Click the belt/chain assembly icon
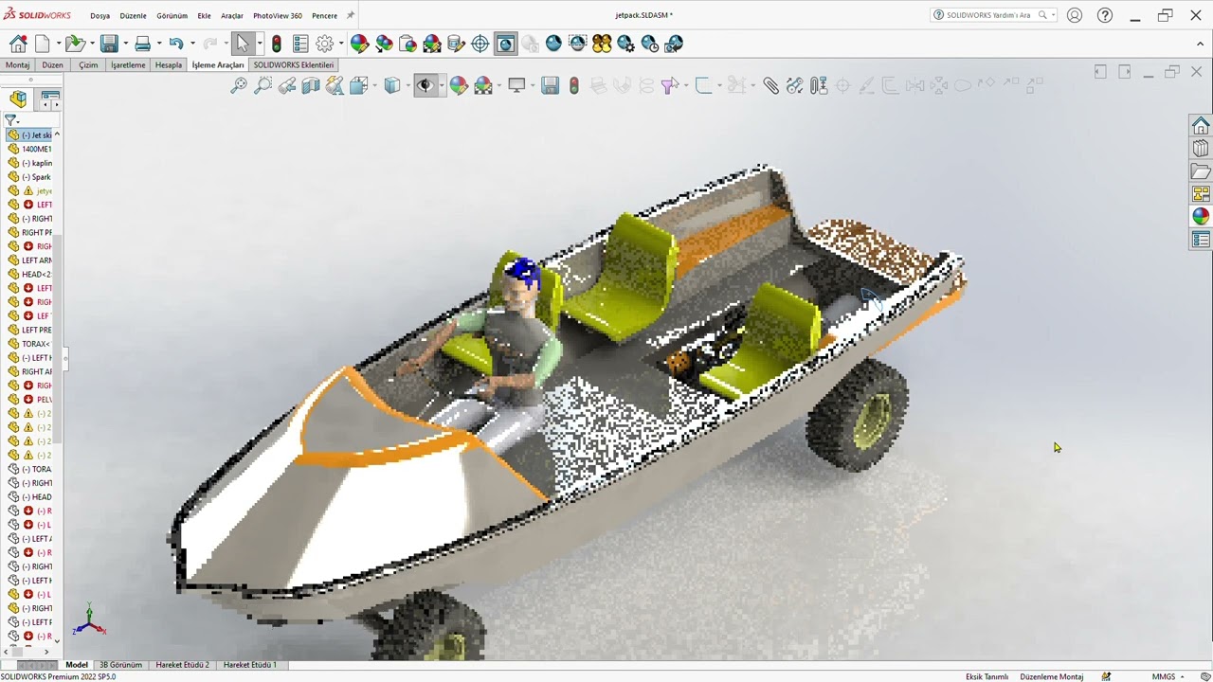1213x682 pixels. [x=794, y=85]
